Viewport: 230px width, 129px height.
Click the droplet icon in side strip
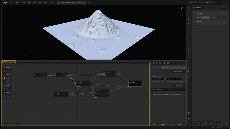tap(189, 76)
